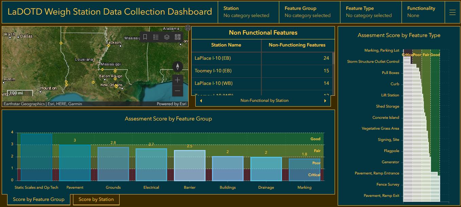Show the map Legend list
This screenshot has width=461, height=207.
(x=156, y=37)
